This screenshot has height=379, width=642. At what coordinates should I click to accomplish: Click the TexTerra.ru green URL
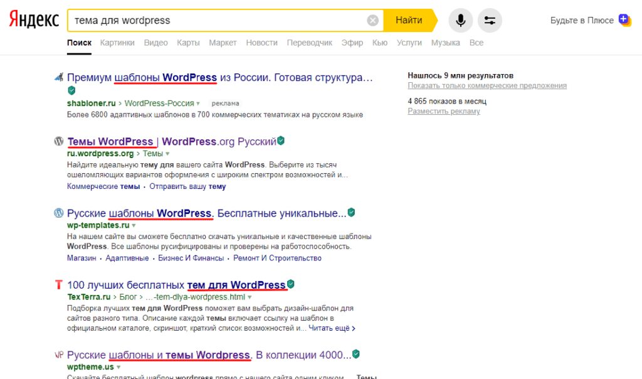[89, 297]
